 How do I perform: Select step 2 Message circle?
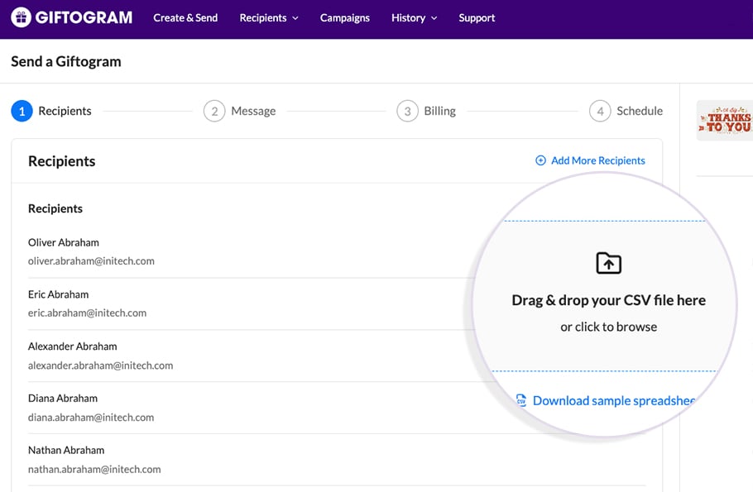click(x=214, y=111)
